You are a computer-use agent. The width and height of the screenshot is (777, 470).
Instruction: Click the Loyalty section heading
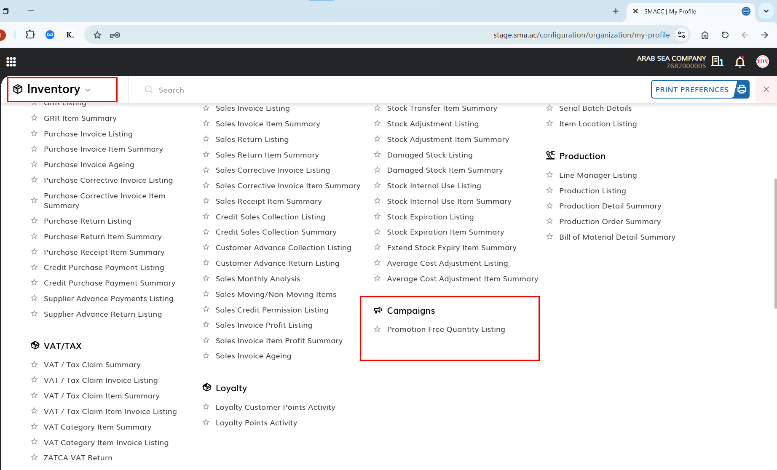click(x=231, y=388)
